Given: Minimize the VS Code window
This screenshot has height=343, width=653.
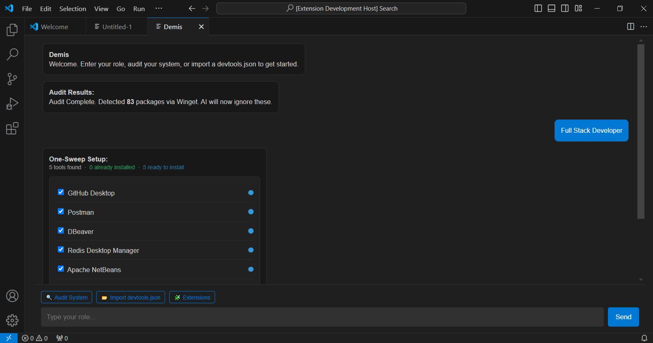Looking at the screenshot, I should pos(597,9).
